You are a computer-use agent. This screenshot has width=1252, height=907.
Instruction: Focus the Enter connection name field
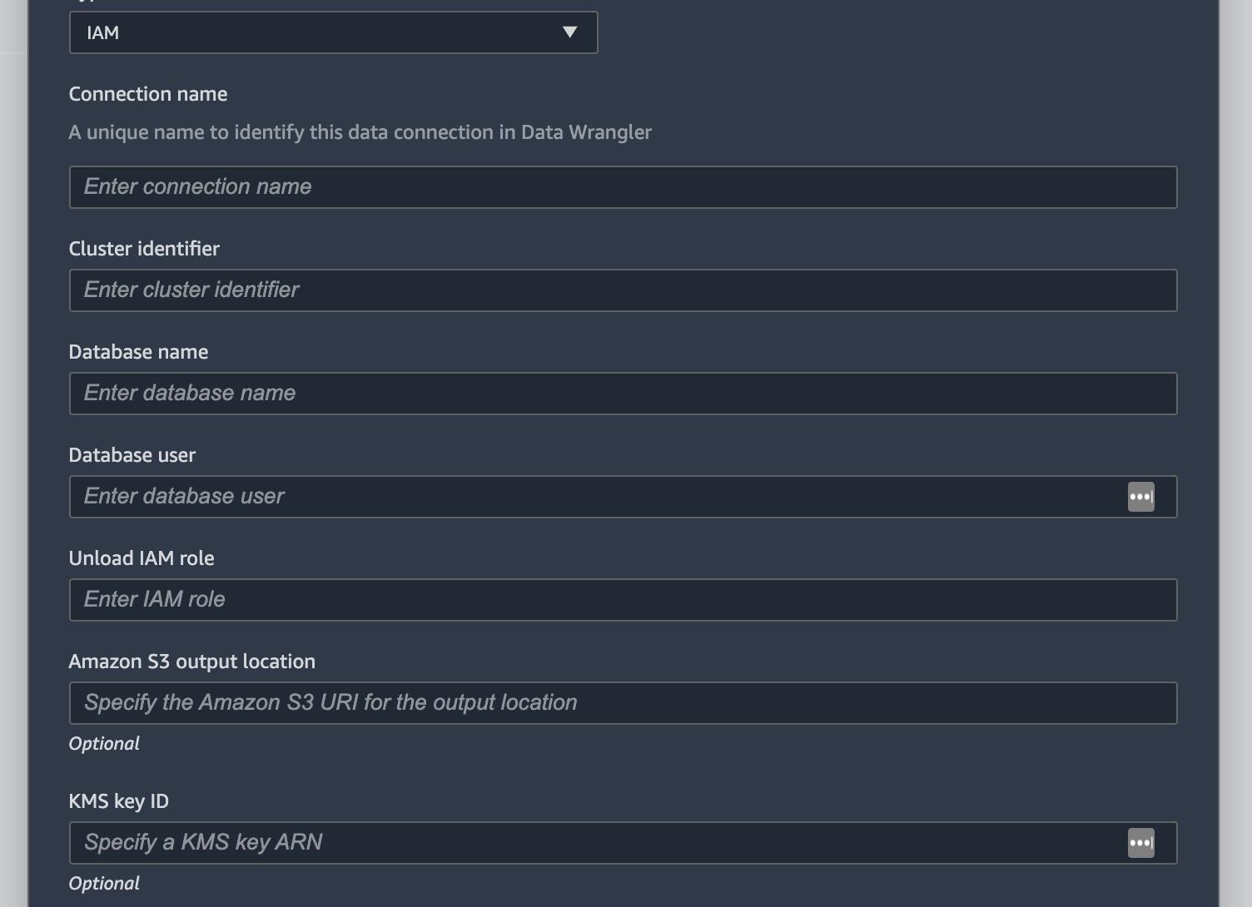point(623,187)
